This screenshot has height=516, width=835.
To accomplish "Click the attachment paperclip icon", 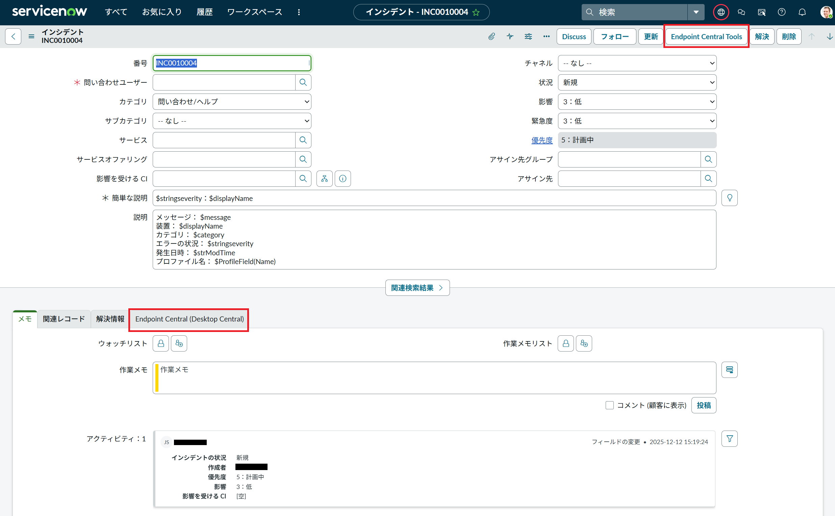I will (x=491, y=36).
